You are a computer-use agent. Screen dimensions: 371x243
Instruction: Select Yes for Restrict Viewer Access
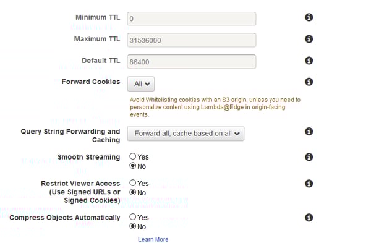coord(133,182)
